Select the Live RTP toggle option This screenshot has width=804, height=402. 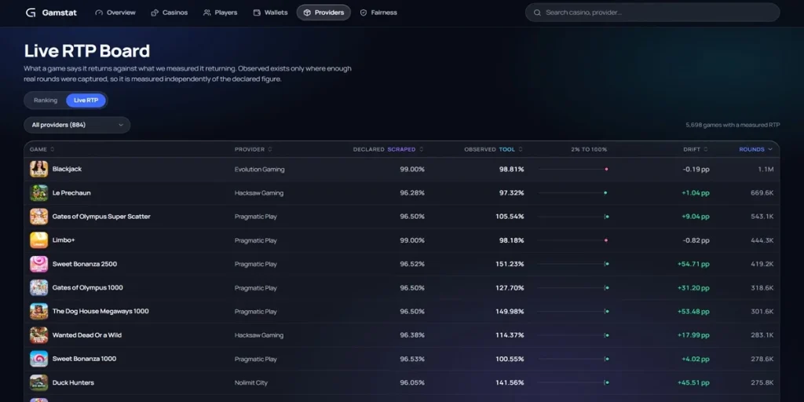tap(86, 100)
